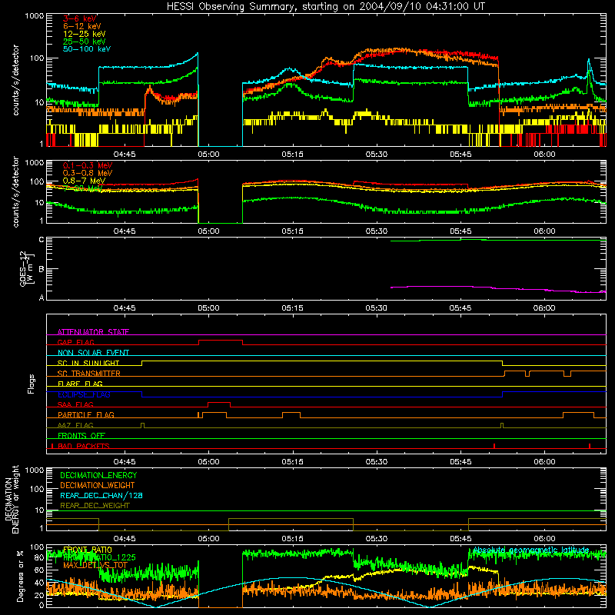Click the NON_SOLAR_EVENT flag label
The image size is (615, 615).
coord(93,353)
